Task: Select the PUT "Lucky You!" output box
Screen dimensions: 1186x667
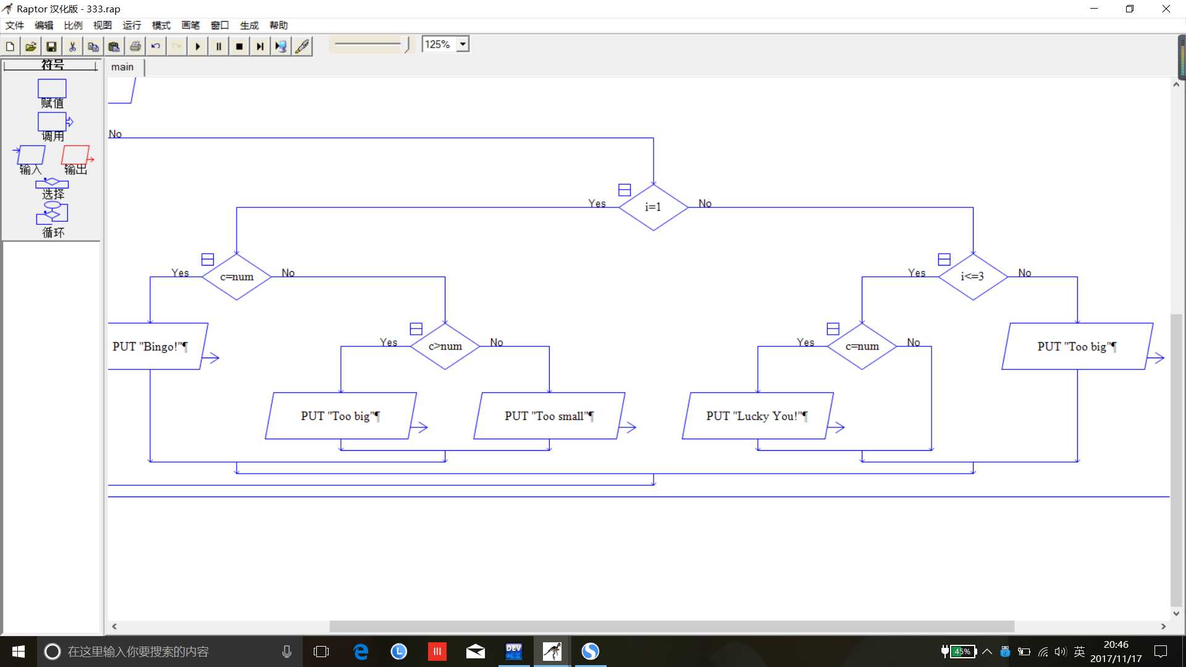Action: click(x=757, y=416)
